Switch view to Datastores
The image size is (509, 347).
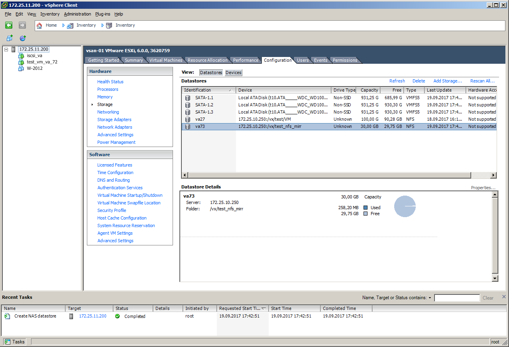[211, 73]
